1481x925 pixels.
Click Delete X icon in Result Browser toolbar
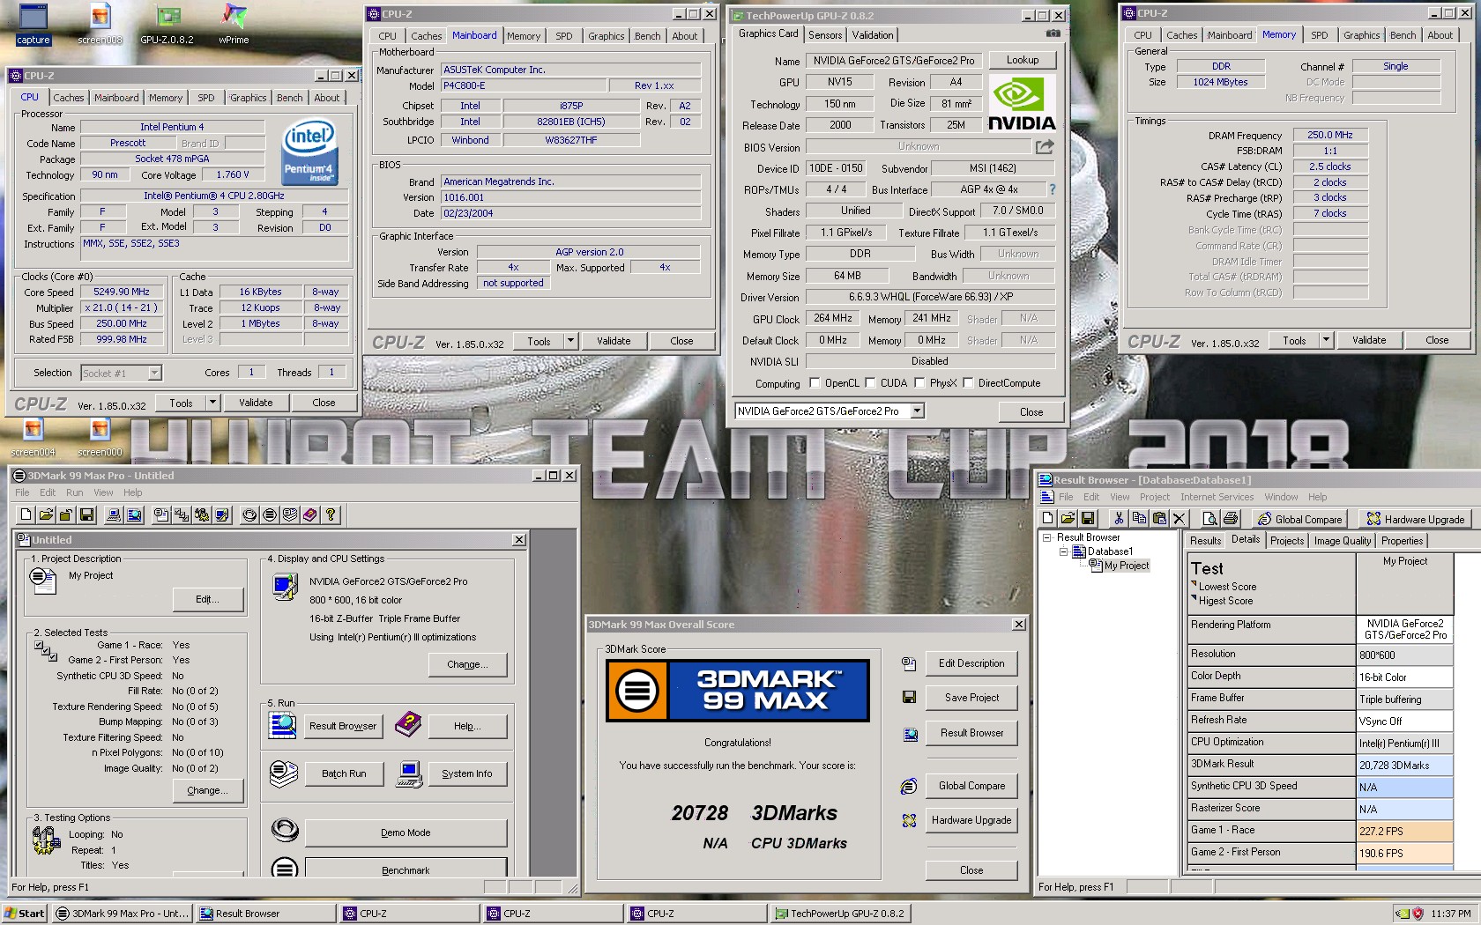1179,518
